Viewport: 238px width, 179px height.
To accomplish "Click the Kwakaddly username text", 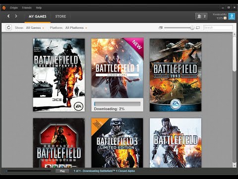I will 220,14.
